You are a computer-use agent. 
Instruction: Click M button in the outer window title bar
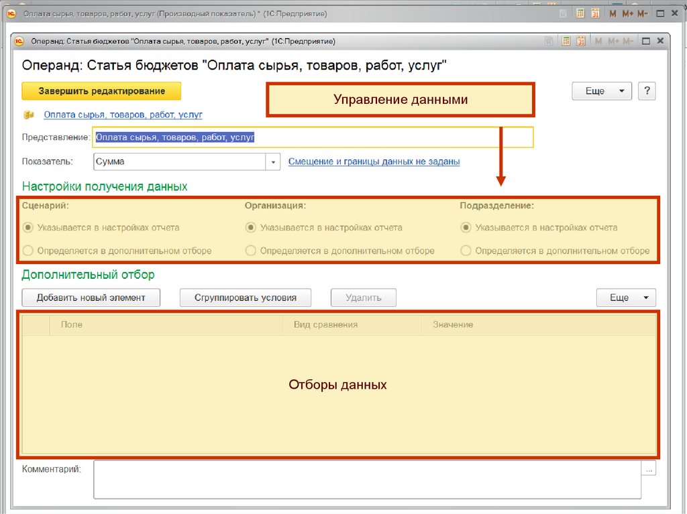[x=613, y=13]
